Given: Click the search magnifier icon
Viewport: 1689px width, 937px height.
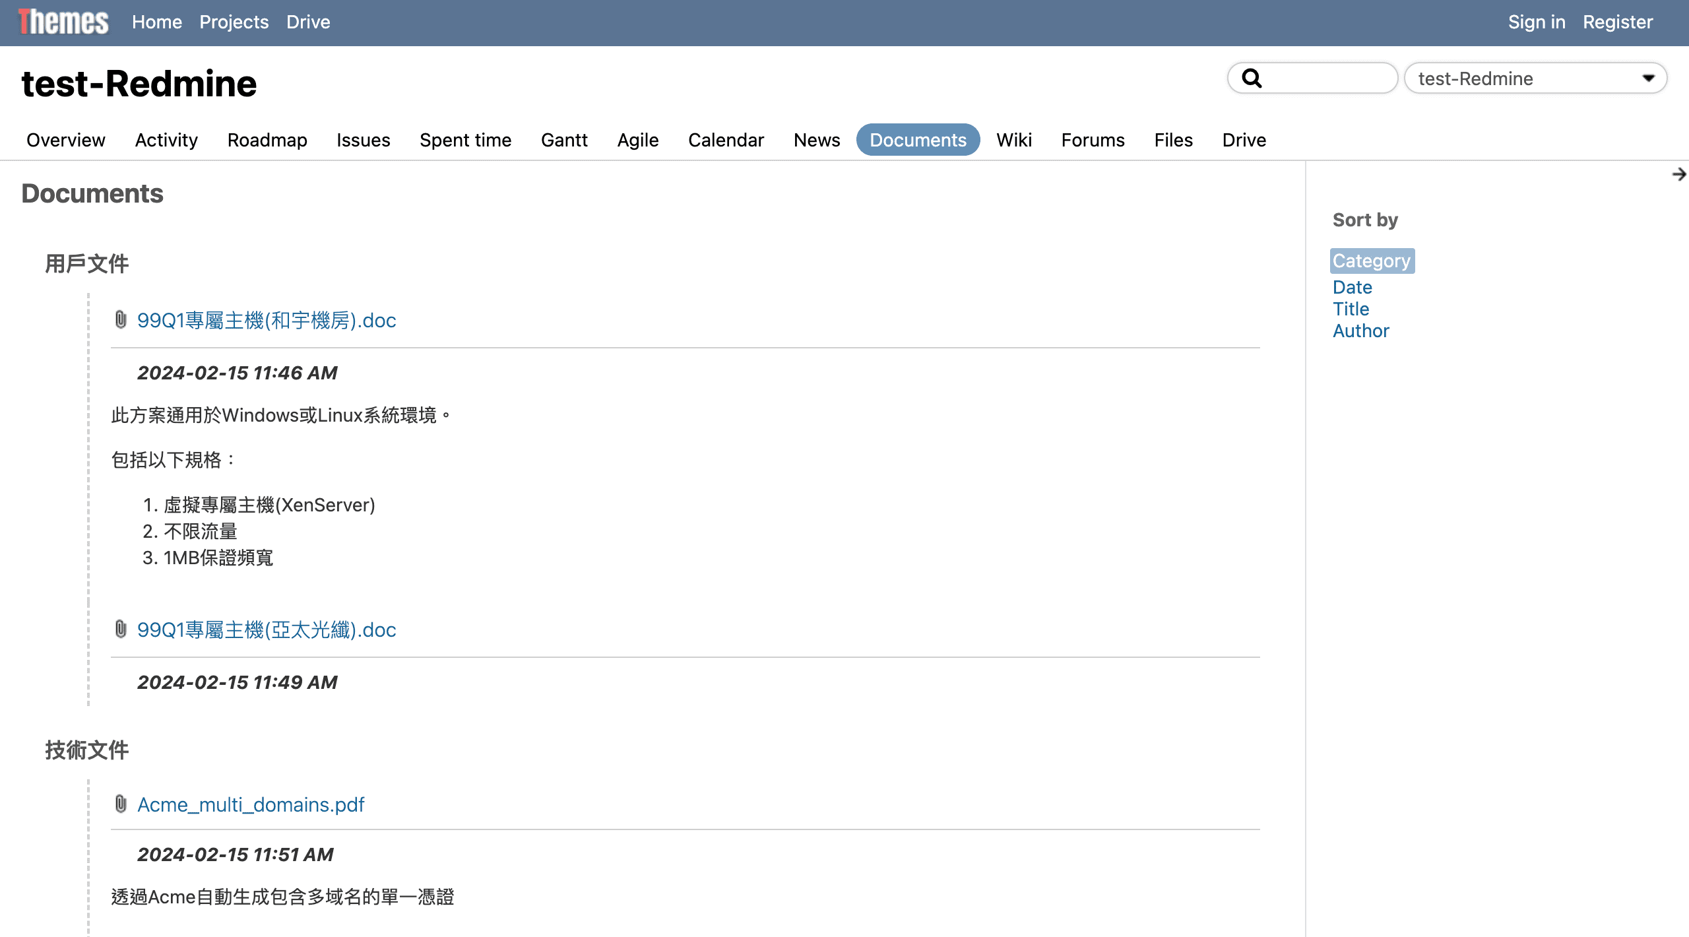Looking at the screenshot, I should (1252, 79).
